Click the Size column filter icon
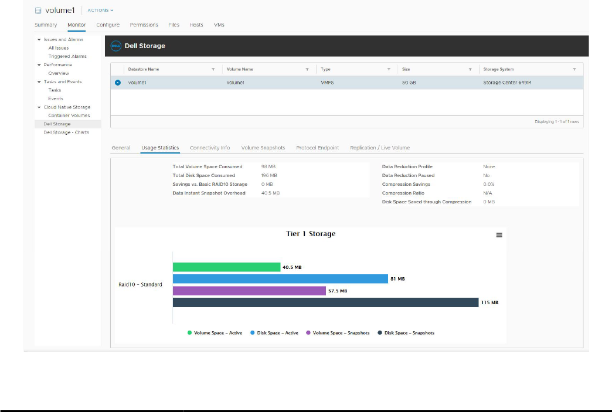 tap(470, 70)
